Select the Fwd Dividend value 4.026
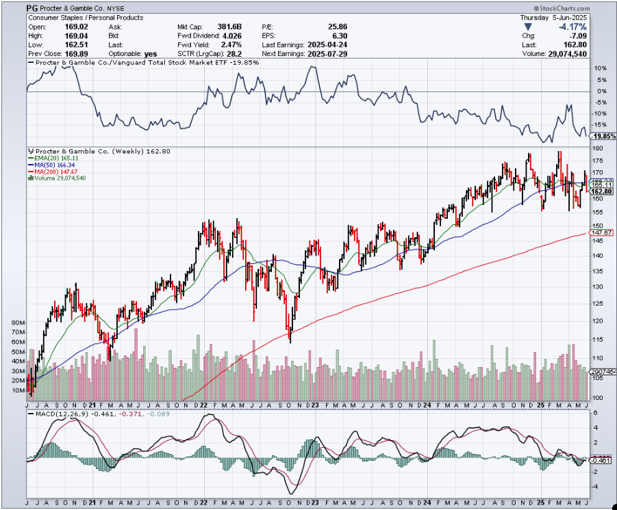This screenshot has height=510, width=617. (x=231, y=36)
